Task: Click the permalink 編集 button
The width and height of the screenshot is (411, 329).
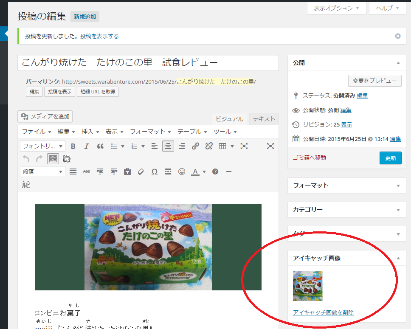Action: [34, 92]
